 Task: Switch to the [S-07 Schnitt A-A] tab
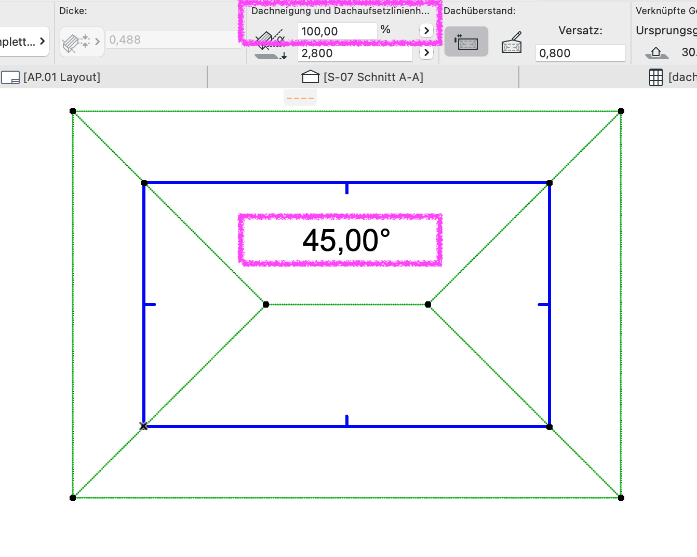point(363,77)
